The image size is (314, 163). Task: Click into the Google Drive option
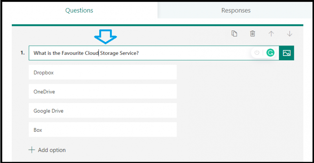pyautogui.click(x=102, y=111)
